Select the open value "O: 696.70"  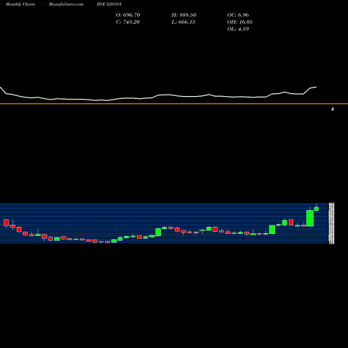click(128, 15)
